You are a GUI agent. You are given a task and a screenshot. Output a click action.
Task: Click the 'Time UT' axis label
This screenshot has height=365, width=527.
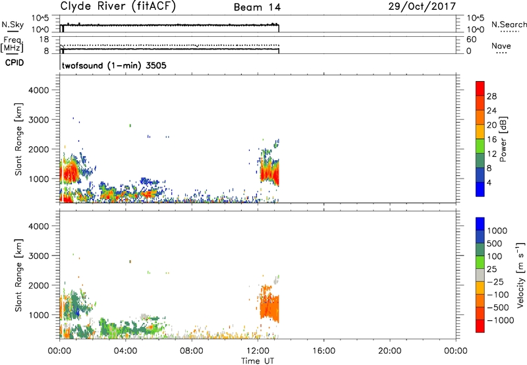tap(258, 361)
